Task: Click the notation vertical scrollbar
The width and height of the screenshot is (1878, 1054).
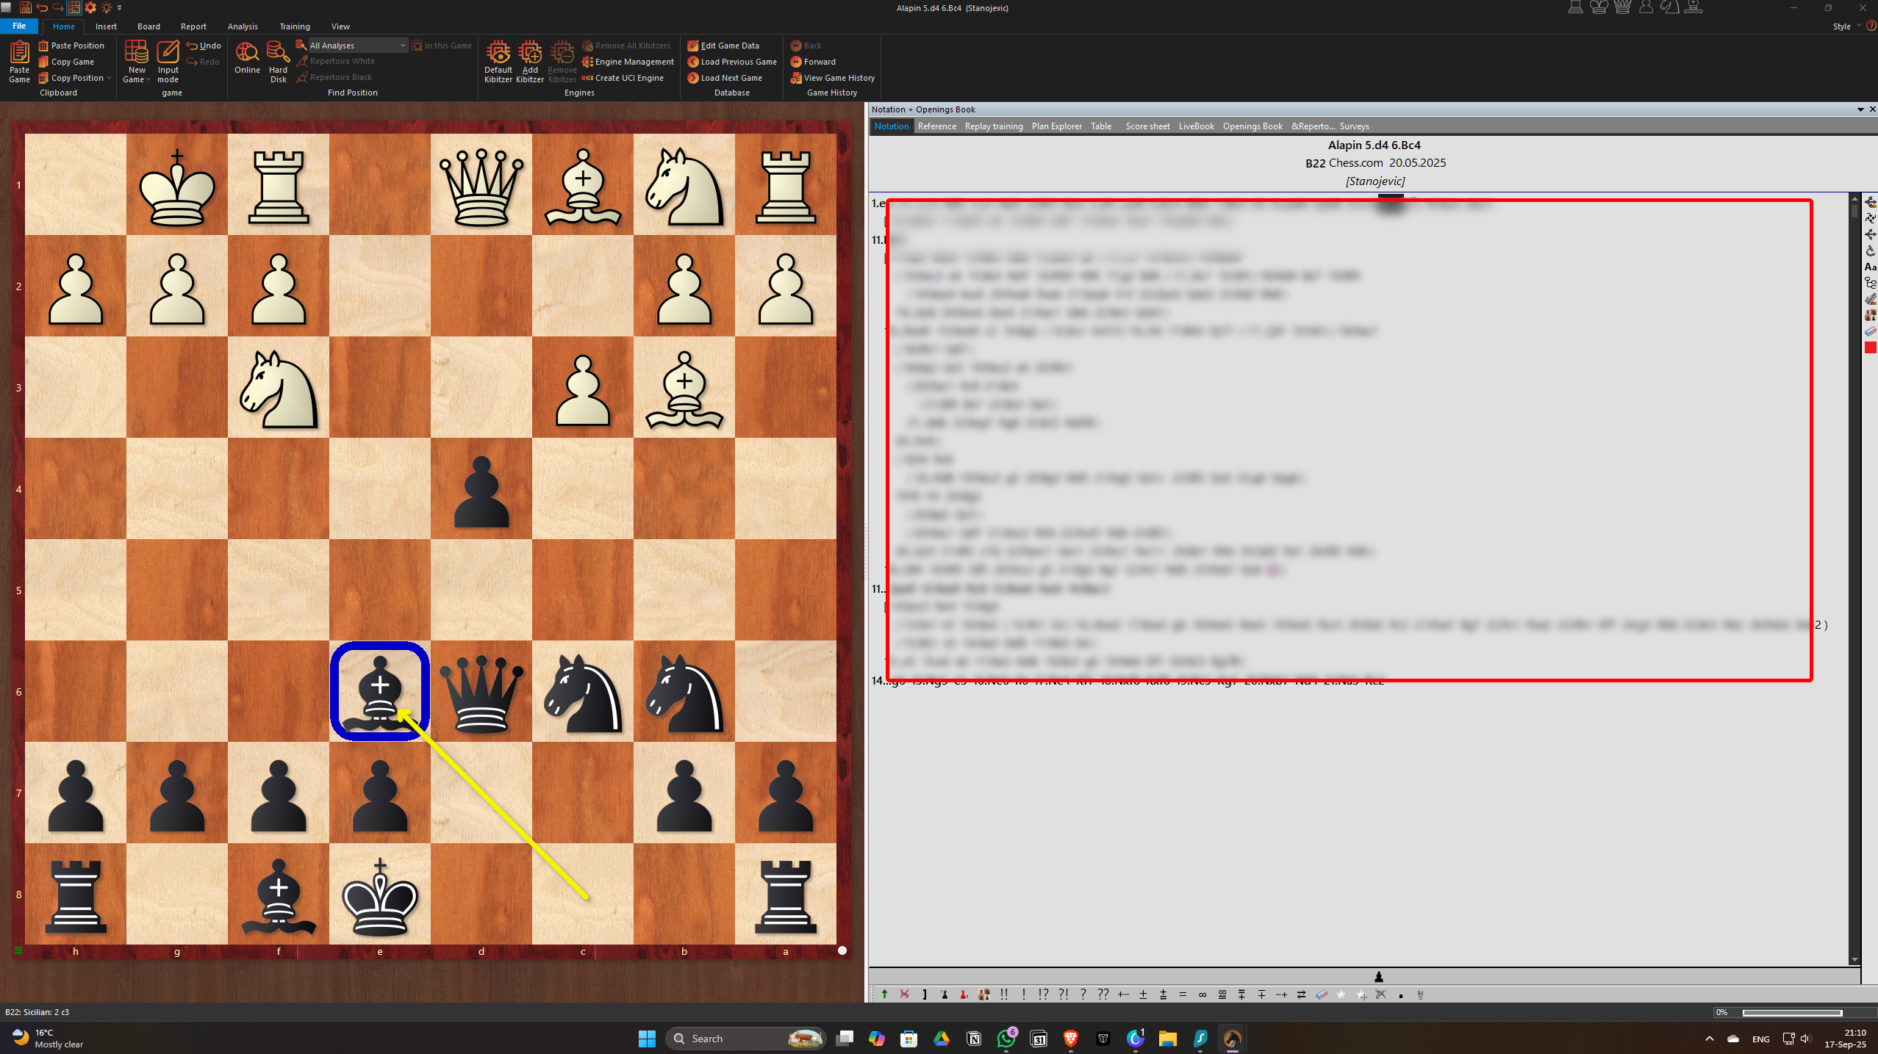Action: coord(1854,579)
